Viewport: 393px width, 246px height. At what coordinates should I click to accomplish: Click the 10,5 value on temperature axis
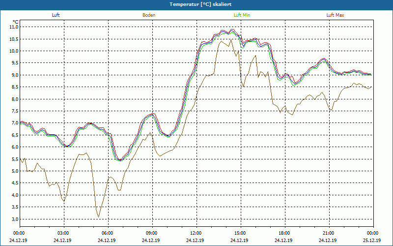[x=14, y=39]
